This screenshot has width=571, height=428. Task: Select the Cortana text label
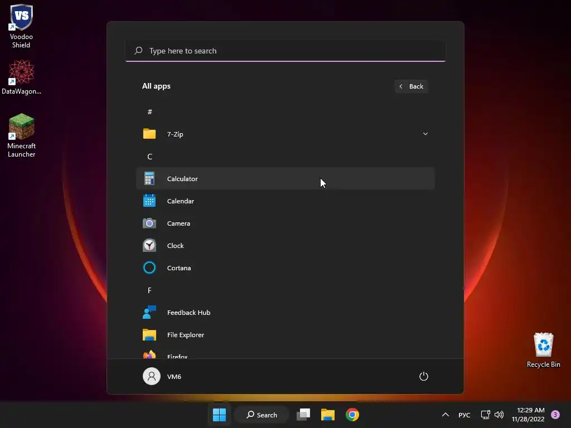click(179, 268)
